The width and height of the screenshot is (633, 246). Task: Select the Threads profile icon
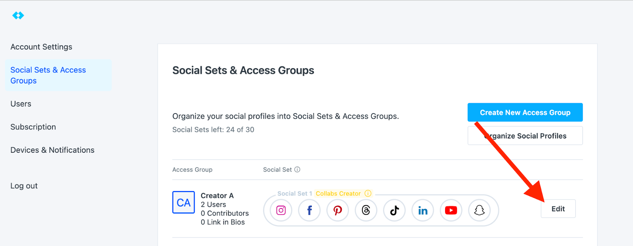366,210
